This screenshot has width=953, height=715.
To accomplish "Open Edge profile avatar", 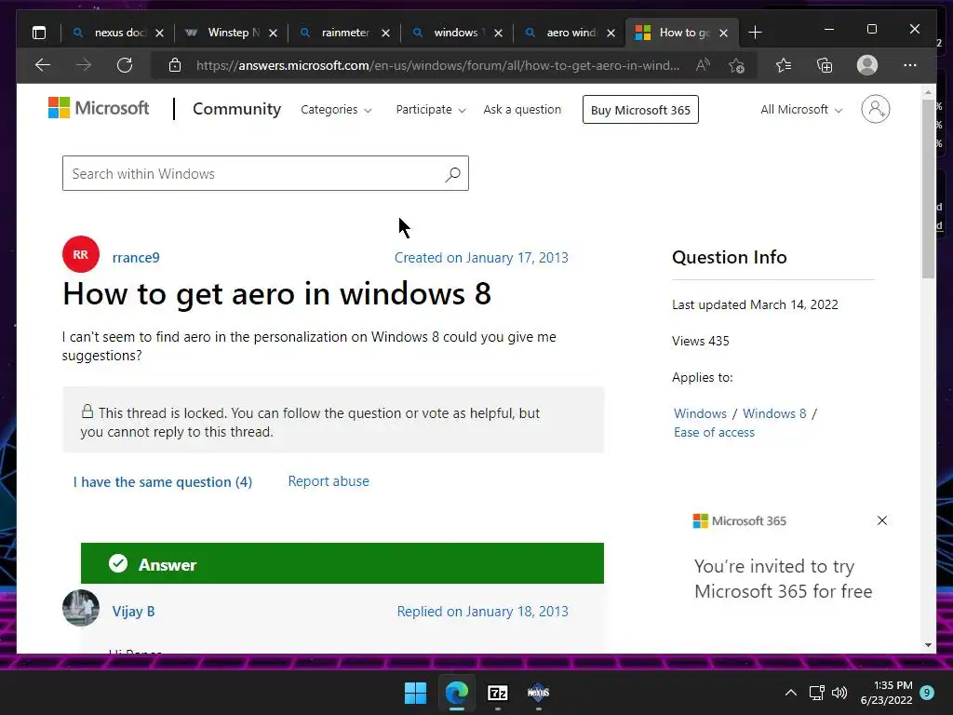I will point(867,65).
